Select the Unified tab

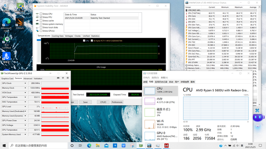[86, 36]
